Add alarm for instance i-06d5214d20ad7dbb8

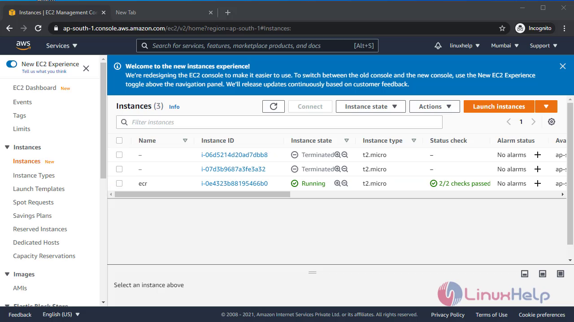(538, 155)
